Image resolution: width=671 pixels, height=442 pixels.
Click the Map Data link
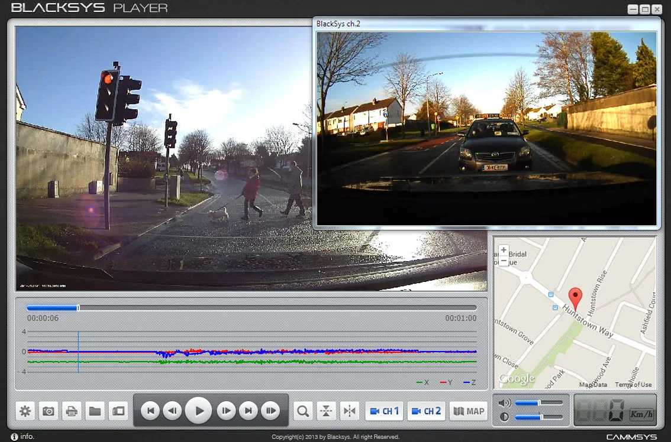click(x=593, y=384)
